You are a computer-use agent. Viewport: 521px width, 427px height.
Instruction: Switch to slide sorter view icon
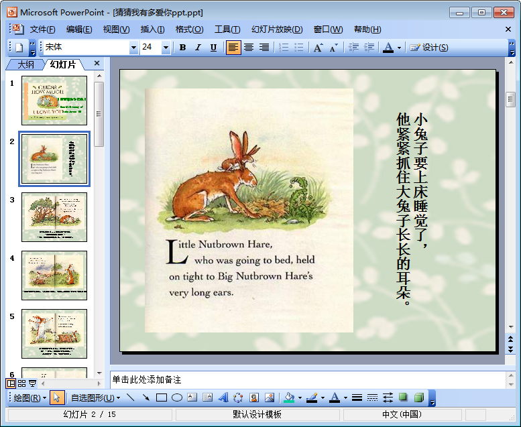(22, 383)
